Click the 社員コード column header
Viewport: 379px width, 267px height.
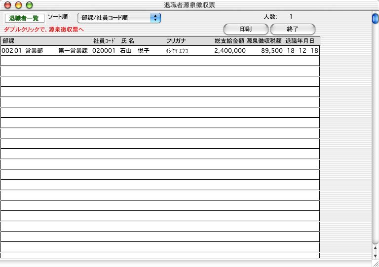click(104, 41)
